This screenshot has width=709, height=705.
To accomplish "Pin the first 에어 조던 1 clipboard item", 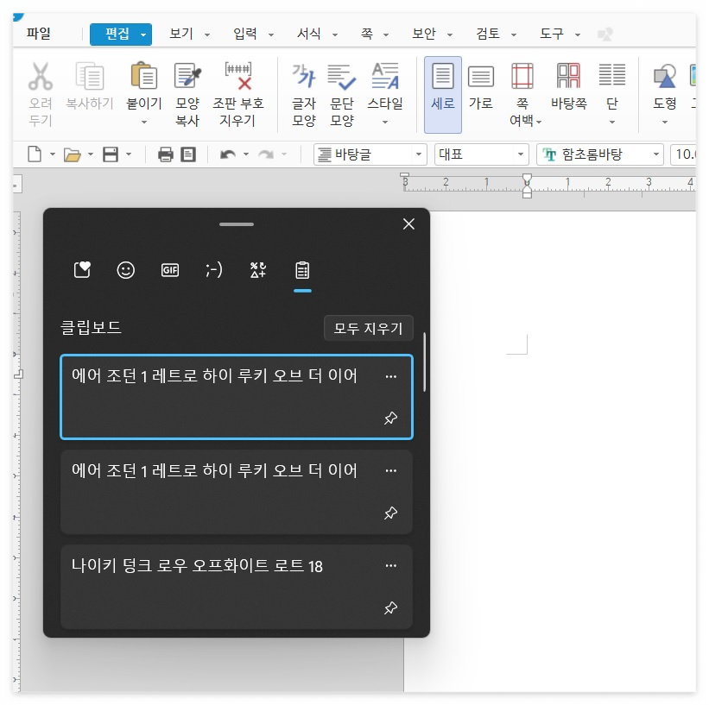I will coord(390,418).
